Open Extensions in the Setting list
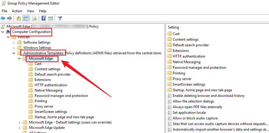 [181, 51]
